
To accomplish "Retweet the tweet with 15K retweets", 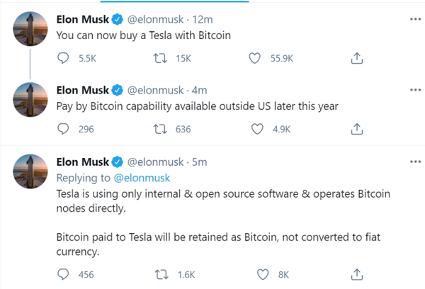I will click(x=160, y=58).
